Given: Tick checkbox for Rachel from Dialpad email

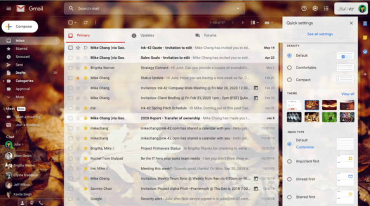Looking at the screenshot, I should (70, 159).
